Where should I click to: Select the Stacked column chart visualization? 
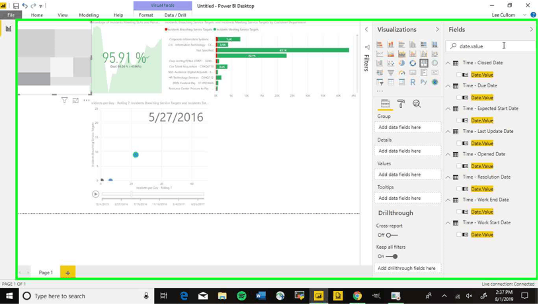point(390,44)
